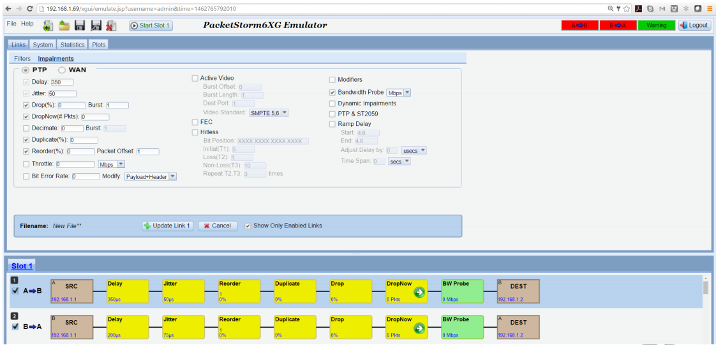The height and width of the screenshot is (345, 716).
Task: Open the Adjust Delay usecs dropdown
Action: click(414, 150)
